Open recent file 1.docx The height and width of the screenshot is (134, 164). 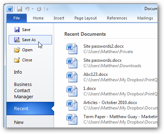click(90, 88)
